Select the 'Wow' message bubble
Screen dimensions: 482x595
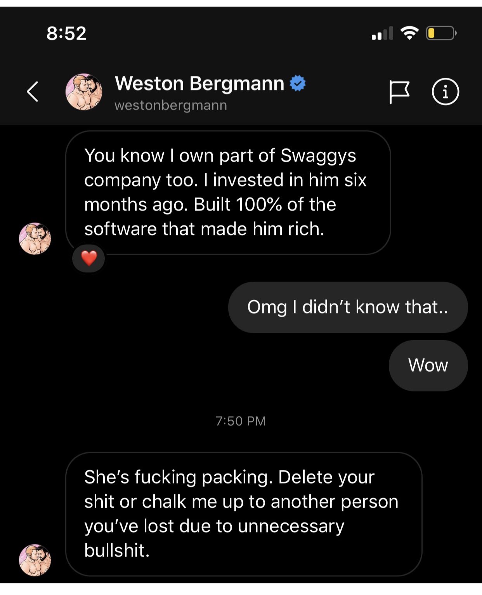[x=428, y=365]
